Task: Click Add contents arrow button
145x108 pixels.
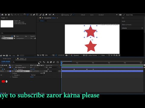Action: tap(44, 73)
